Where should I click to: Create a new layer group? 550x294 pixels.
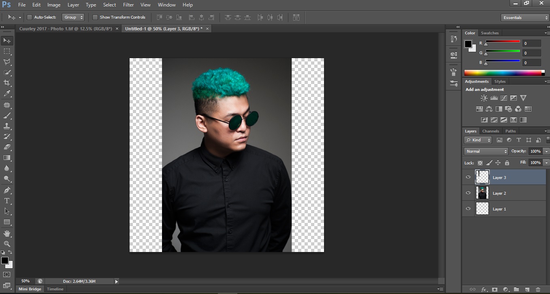click(x=516, y=290)
